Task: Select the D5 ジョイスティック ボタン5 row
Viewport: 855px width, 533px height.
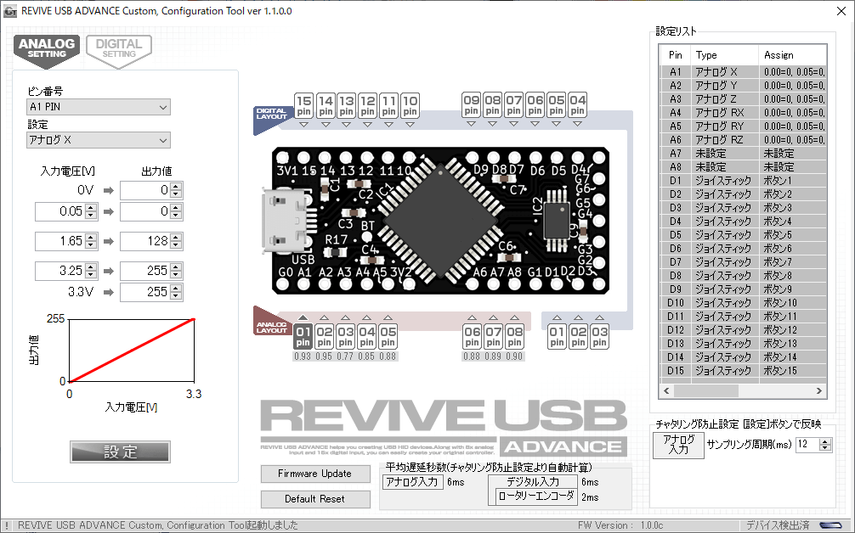Action: tap(744, 235)
